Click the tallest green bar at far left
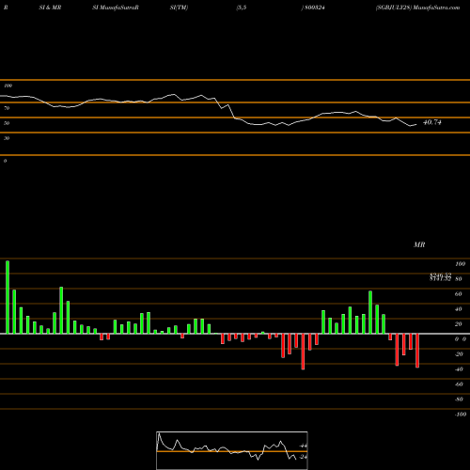The image size is (470, 470). (8, 297)
